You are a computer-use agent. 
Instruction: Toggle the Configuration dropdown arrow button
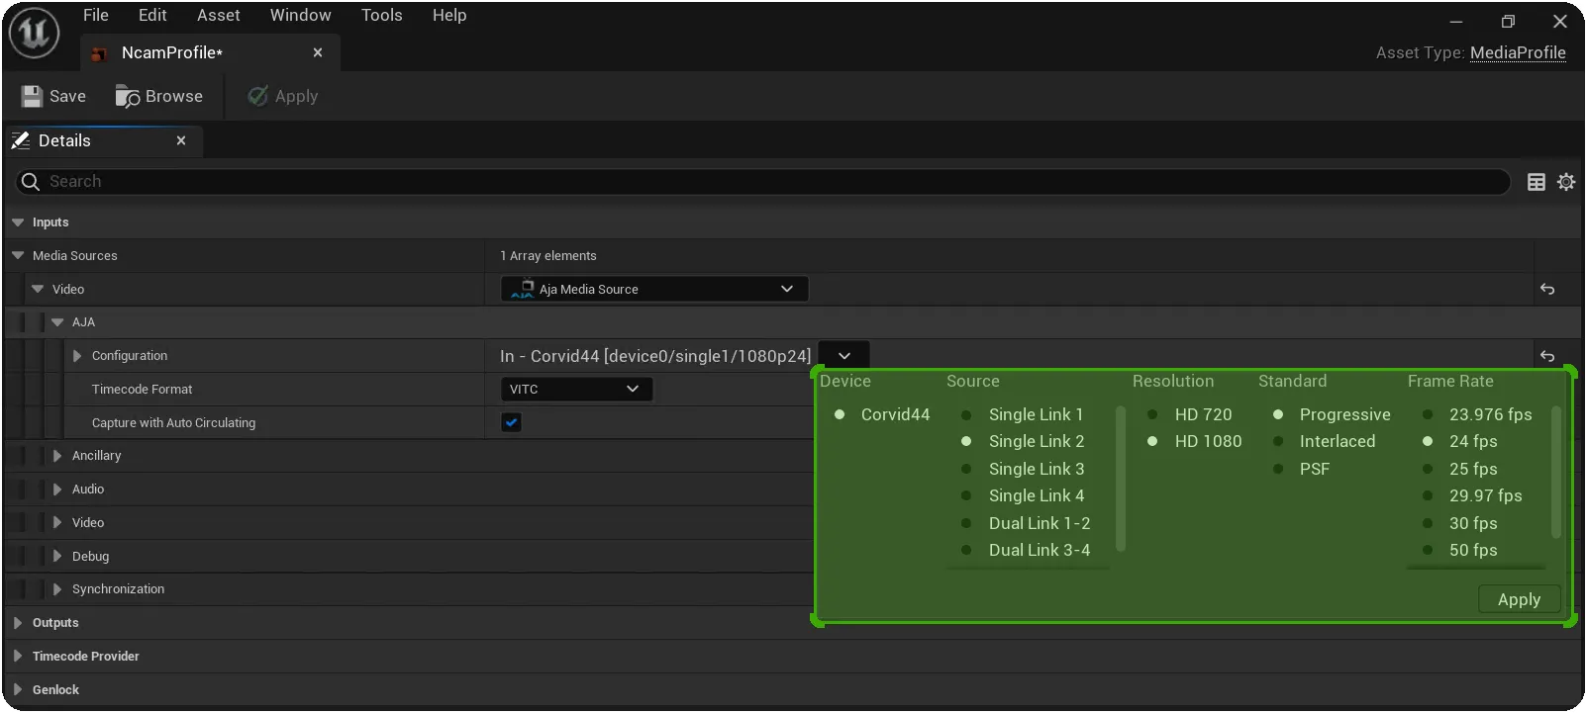844,356
